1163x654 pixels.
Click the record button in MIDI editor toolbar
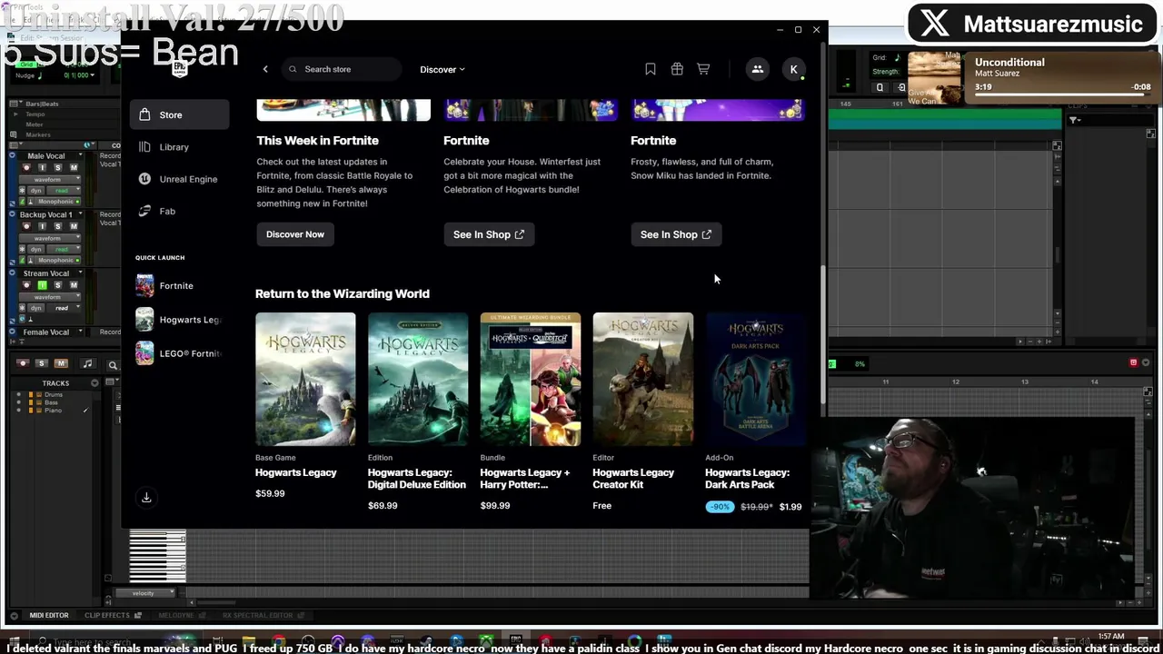click(23, 364)
